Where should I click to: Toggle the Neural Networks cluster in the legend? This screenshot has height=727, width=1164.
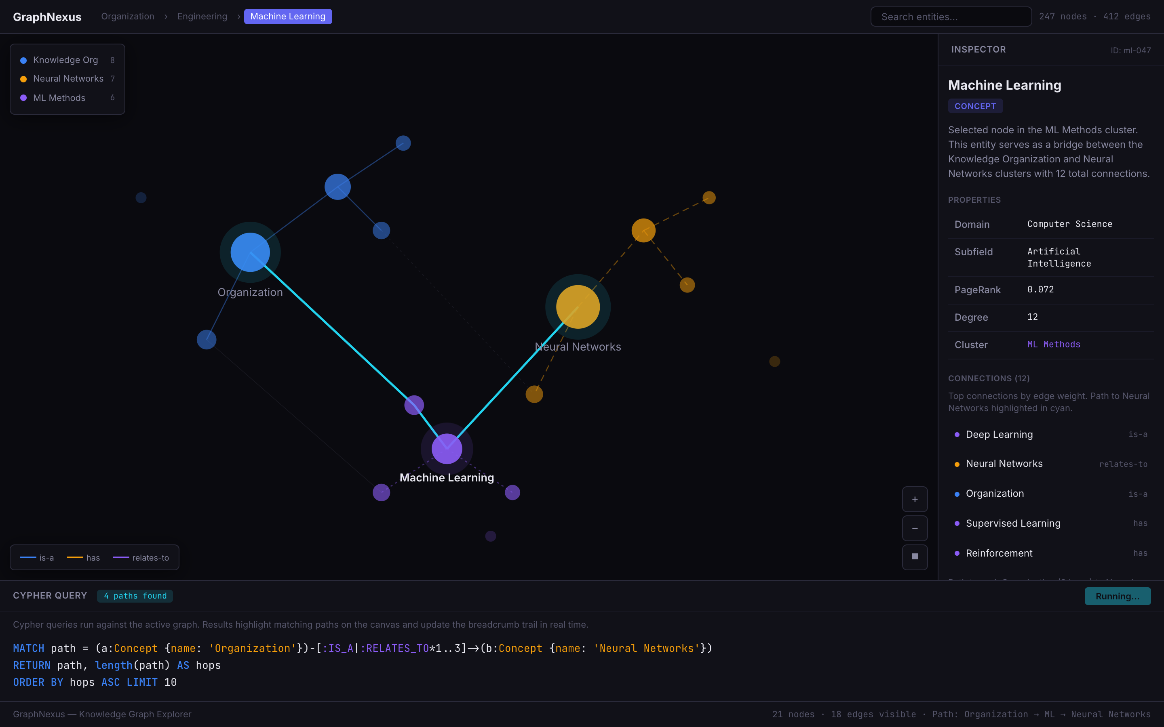click(x=68, y=79)
